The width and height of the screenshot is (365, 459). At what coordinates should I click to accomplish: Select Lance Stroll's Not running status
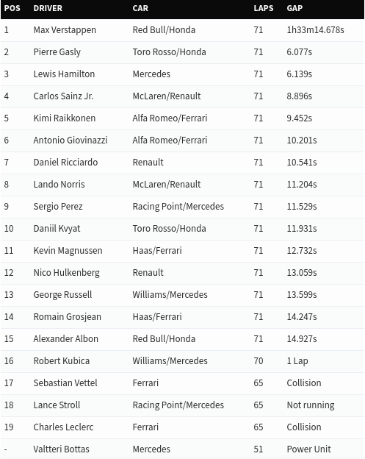311,405
